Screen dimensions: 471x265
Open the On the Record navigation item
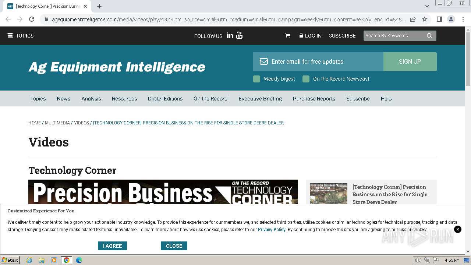[210, 99]
